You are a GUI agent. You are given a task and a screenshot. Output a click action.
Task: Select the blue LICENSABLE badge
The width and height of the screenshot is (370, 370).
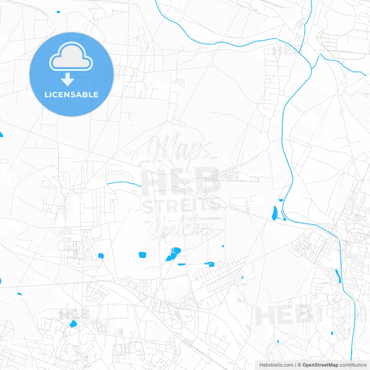point(71,94)
